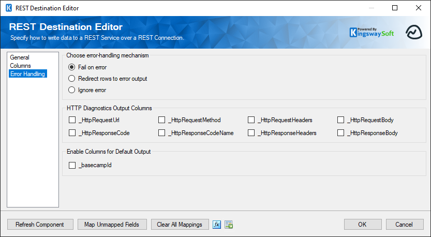Enable the _HttpRequestUrl column
431x237 pixels.
pyautogui.click(x=72, y=120)
